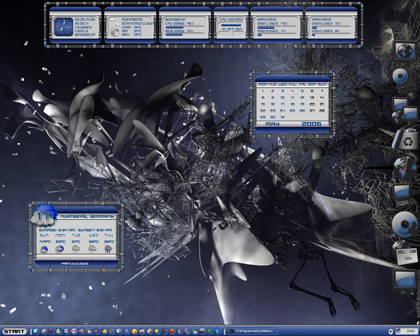This screenshot has height=336, width=420.
Task: Launch the red flame burner icon
Action: click(x=74, y=331)
